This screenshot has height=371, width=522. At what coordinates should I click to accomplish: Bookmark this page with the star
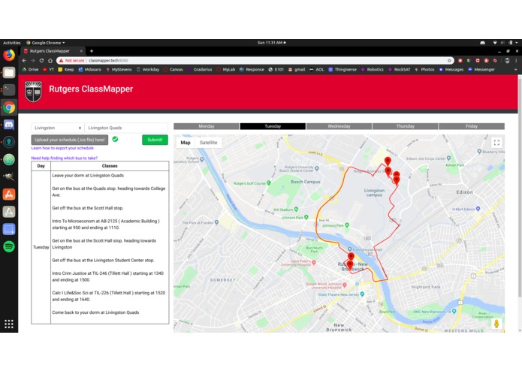coord(449,61)
